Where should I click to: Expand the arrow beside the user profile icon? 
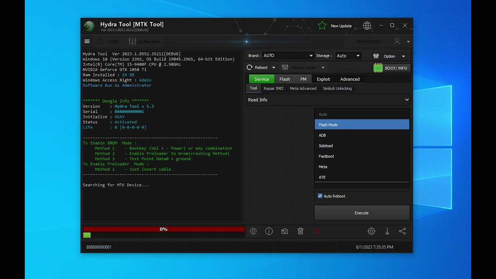[x=408, y=41]
